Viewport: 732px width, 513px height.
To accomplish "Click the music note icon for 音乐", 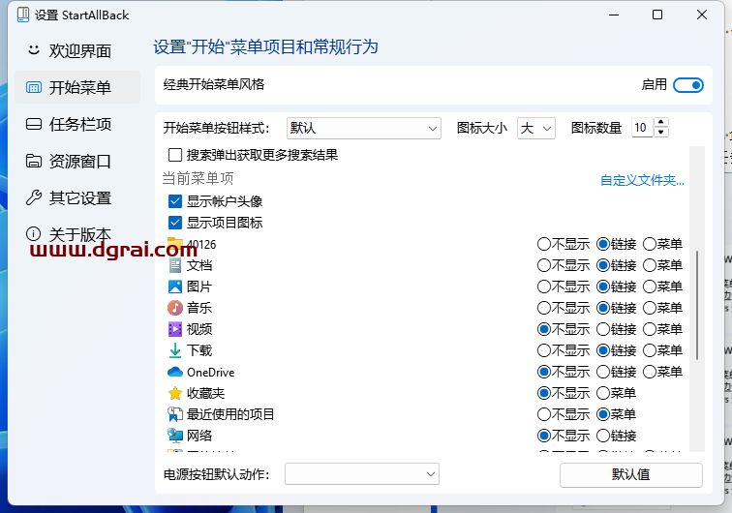I will (x=175, y=308).
